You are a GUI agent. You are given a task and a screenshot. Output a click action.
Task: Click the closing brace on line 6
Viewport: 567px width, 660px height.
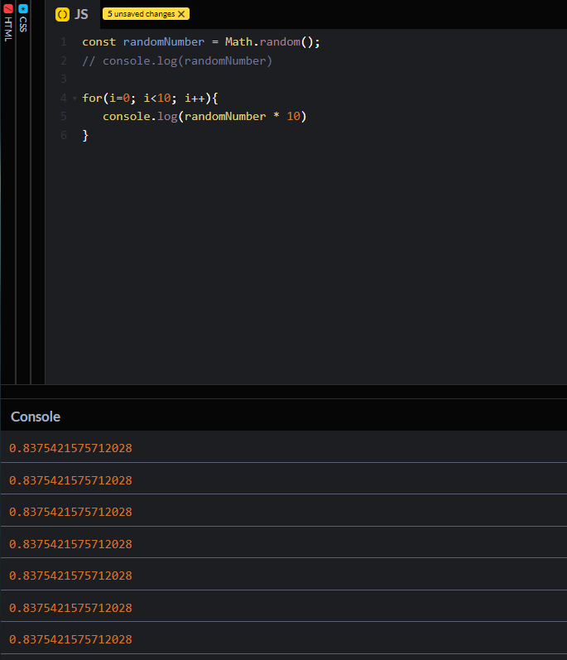click(x=85, y=135)
